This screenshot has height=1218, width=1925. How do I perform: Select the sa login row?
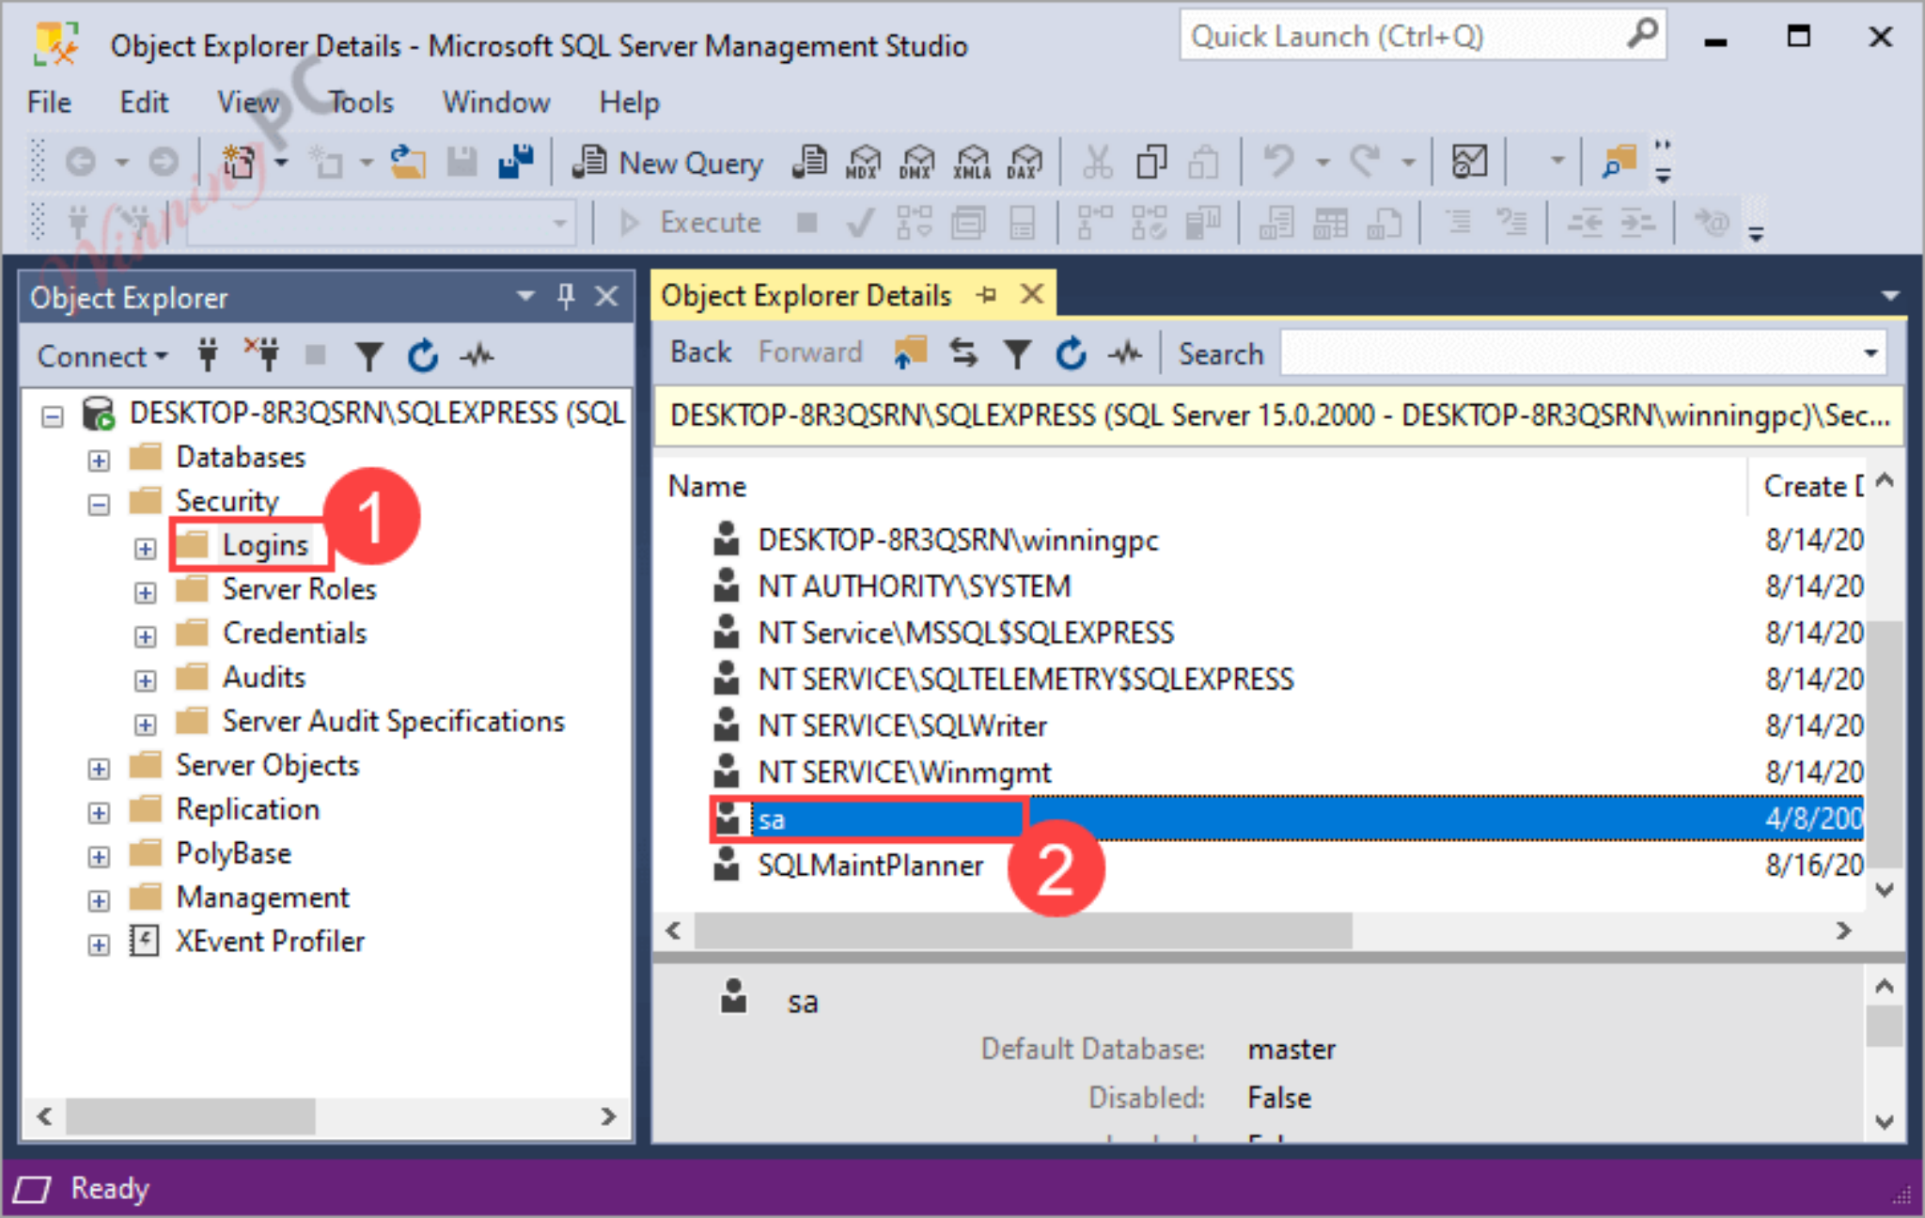[1287, 819]
